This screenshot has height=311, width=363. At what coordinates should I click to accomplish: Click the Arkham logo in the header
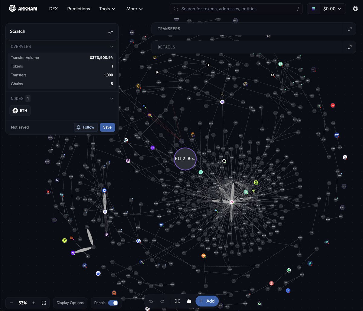[23, 9]
